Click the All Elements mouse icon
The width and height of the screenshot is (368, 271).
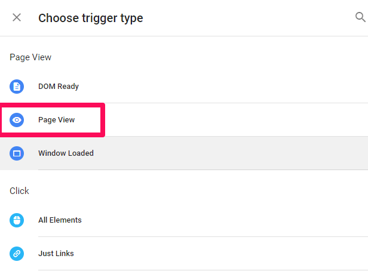click(17, 220)
